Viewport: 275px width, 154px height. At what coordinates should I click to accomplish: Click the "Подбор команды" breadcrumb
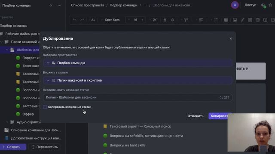pyautogui.click(x=123, y=5)
